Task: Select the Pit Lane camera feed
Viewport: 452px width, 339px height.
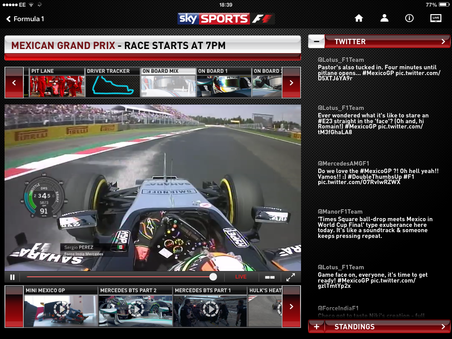Action: pyautogui.click(x=57, y=83)
